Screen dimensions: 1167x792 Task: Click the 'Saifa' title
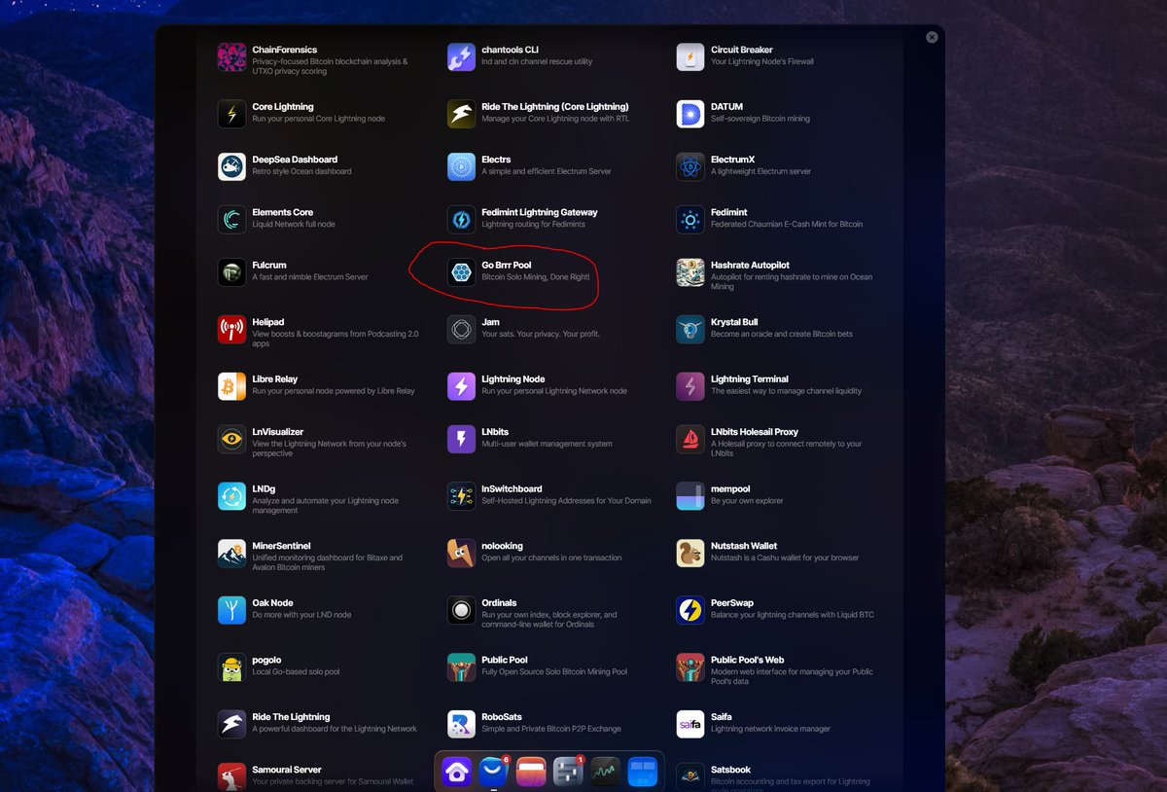pos(721,717)
